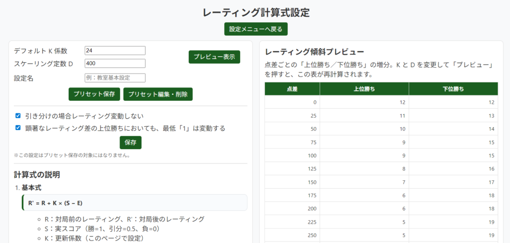This screenshot has width=510, height=243.
Task: Save preset with プリセット保存 button
Action: click(x=94, y=94)
